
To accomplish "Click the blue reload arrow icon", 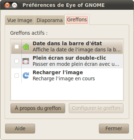I will [x=26, y=76].
